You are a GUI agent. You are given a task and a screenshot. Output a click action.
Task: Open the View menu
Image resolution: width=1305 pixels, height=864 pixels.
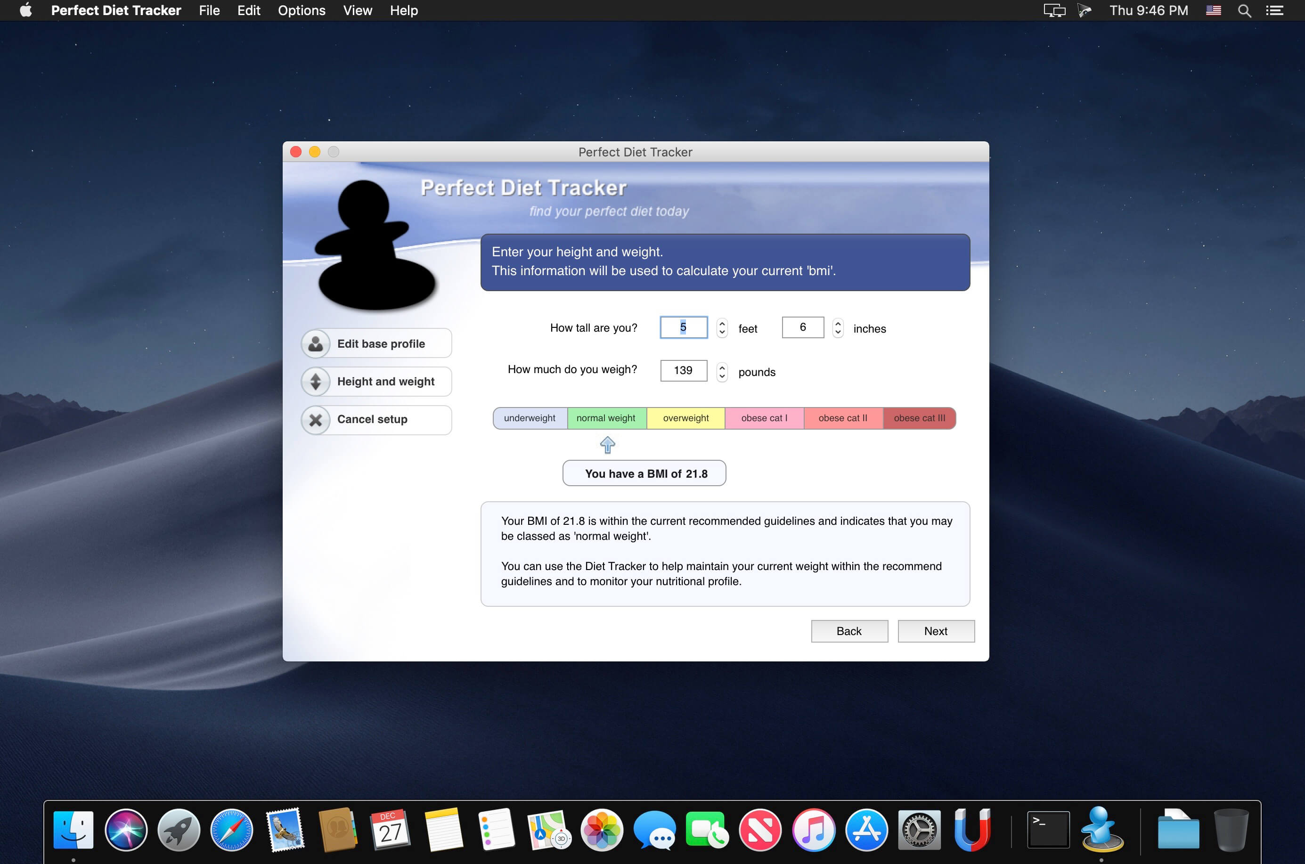[358, 10]
